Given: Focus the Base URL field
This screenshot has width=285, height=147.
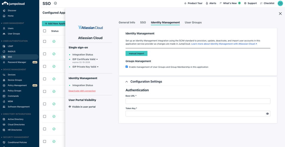Looking at the screenshot, I should [x=198, y=101].
